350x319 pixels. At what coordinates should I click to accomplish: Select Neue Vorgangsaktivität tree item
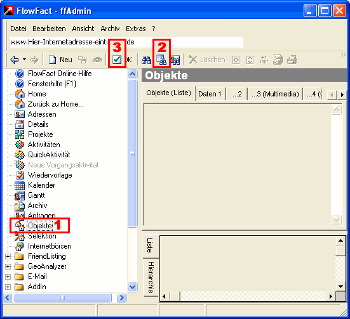pyautogui.click(x=63, y=165)
